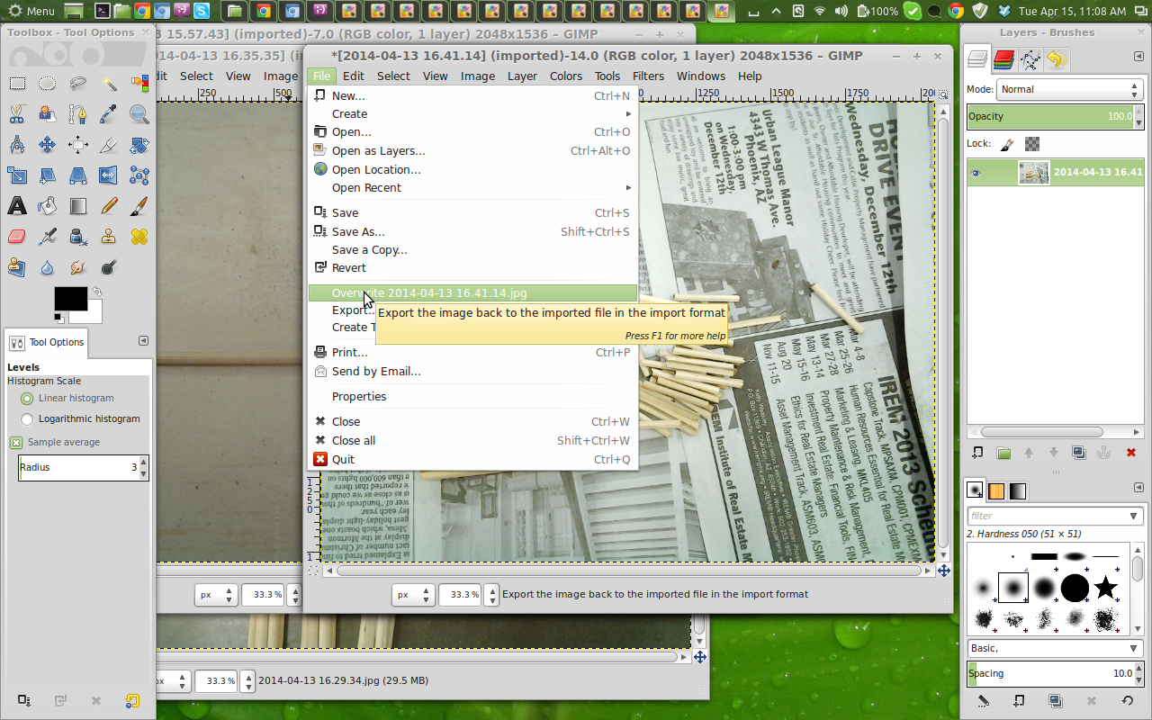Choose the Heal bandage tool

(139, 237)
